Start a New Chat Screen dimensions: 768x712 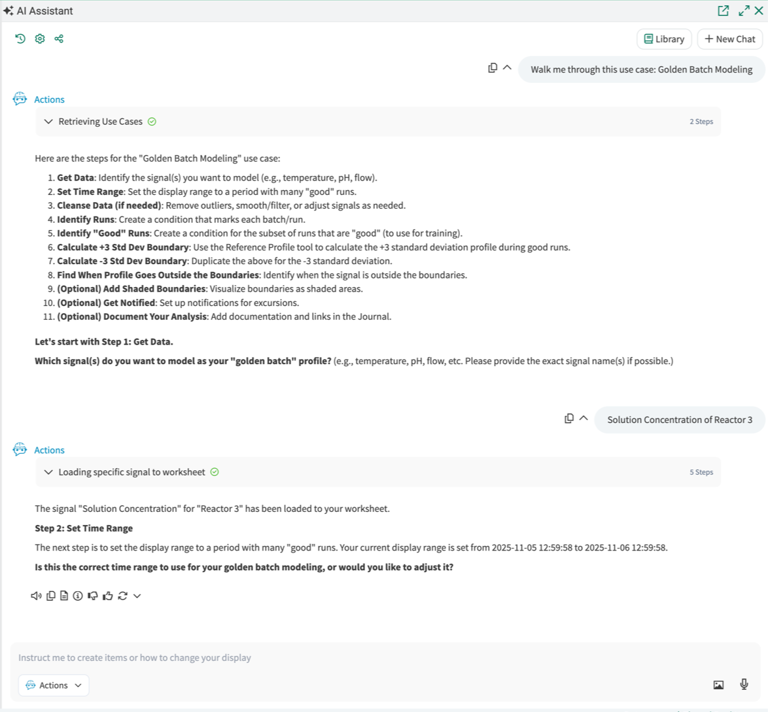pyautogui.click(x=729, y=39)
